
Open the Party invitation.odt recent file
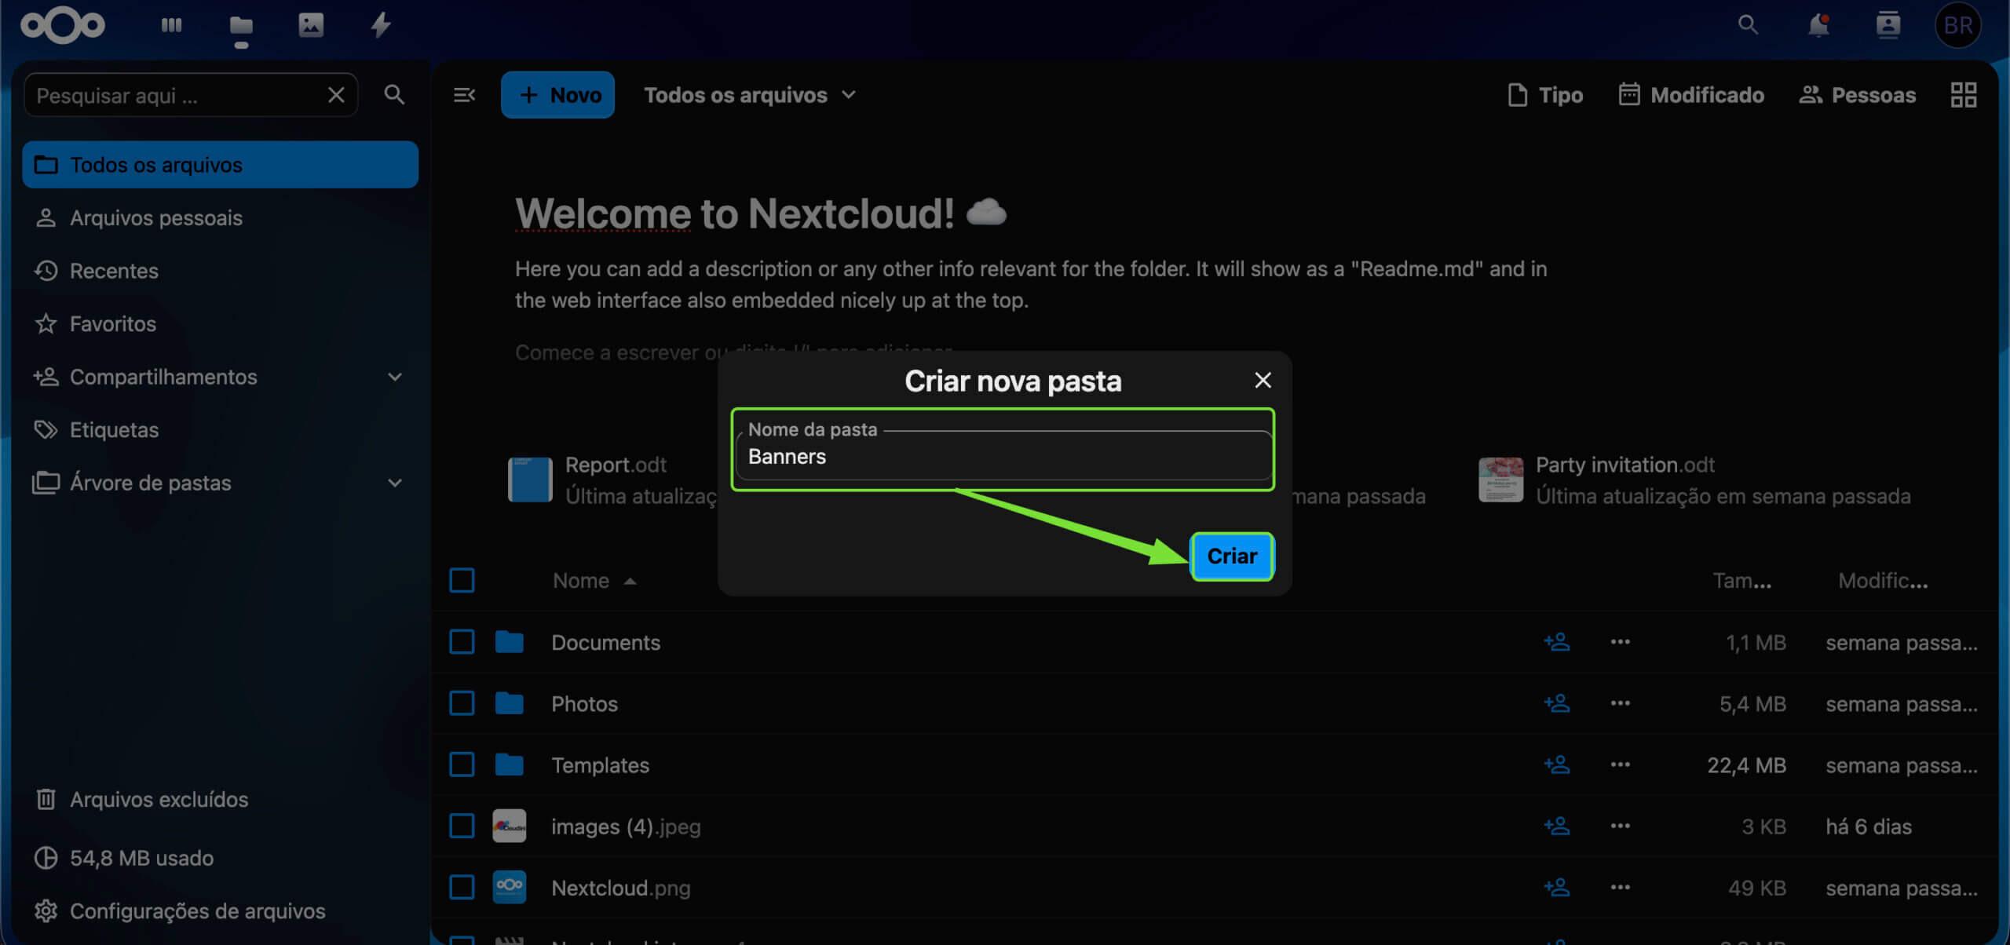(1696, 480)
